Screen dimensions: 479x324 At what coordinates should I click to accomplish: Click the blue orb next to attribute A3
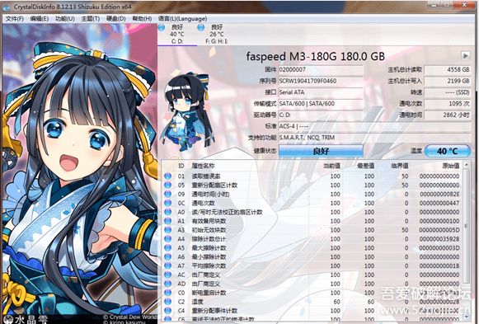167,230
